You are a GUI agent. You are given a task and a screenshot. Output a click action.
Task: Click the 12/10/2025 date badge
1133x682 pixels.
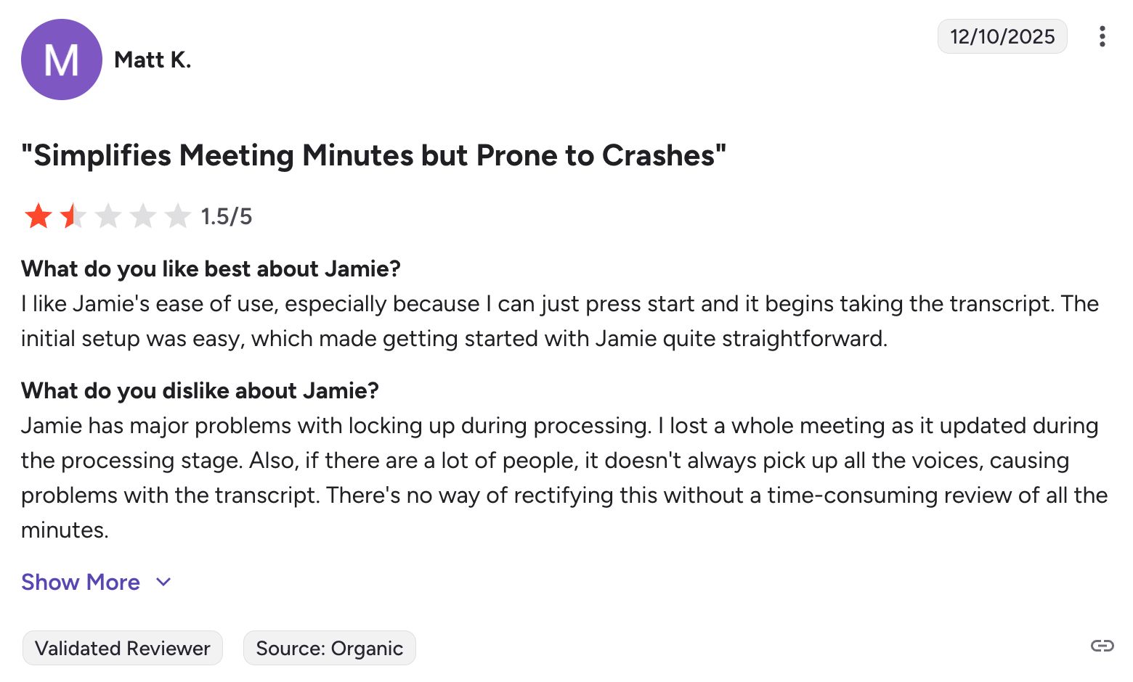click(x=1002, y=36)
